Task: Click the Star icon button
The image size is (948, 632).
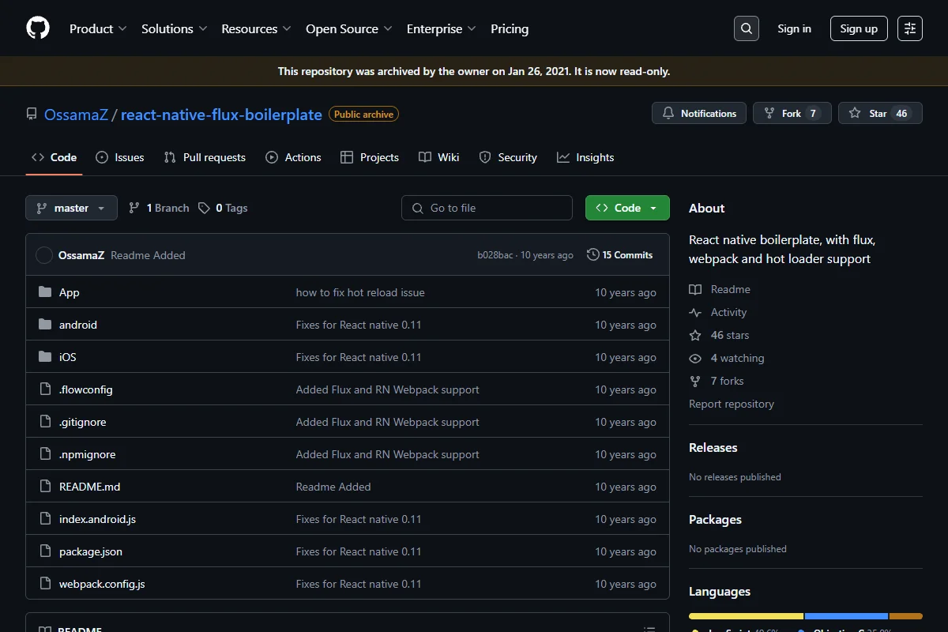Action: click(855, 114)
